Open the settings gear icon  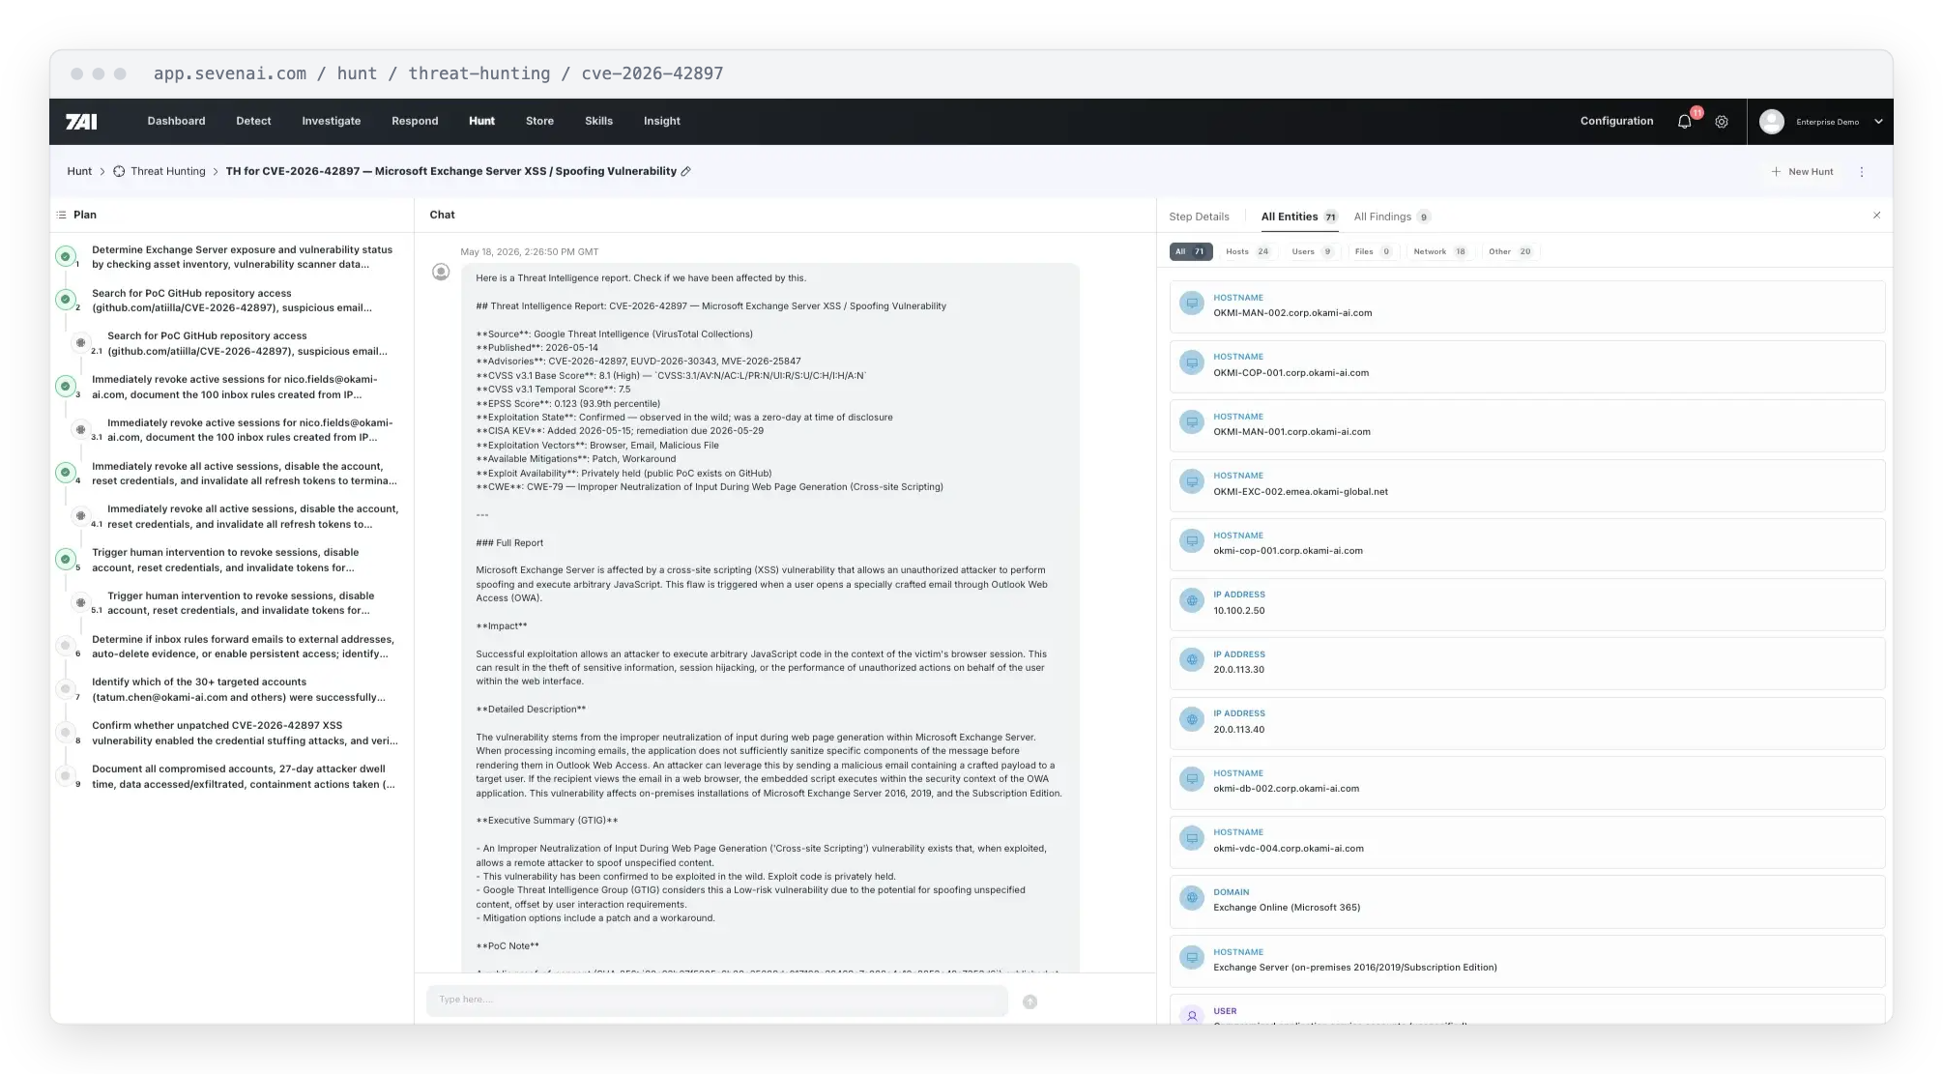[x=1722, y=122]
